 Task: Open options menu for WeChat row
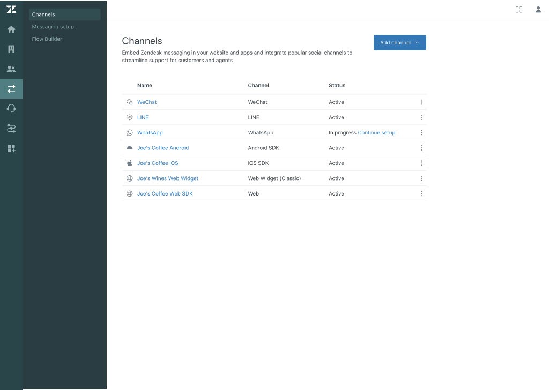tap(421, 102)
